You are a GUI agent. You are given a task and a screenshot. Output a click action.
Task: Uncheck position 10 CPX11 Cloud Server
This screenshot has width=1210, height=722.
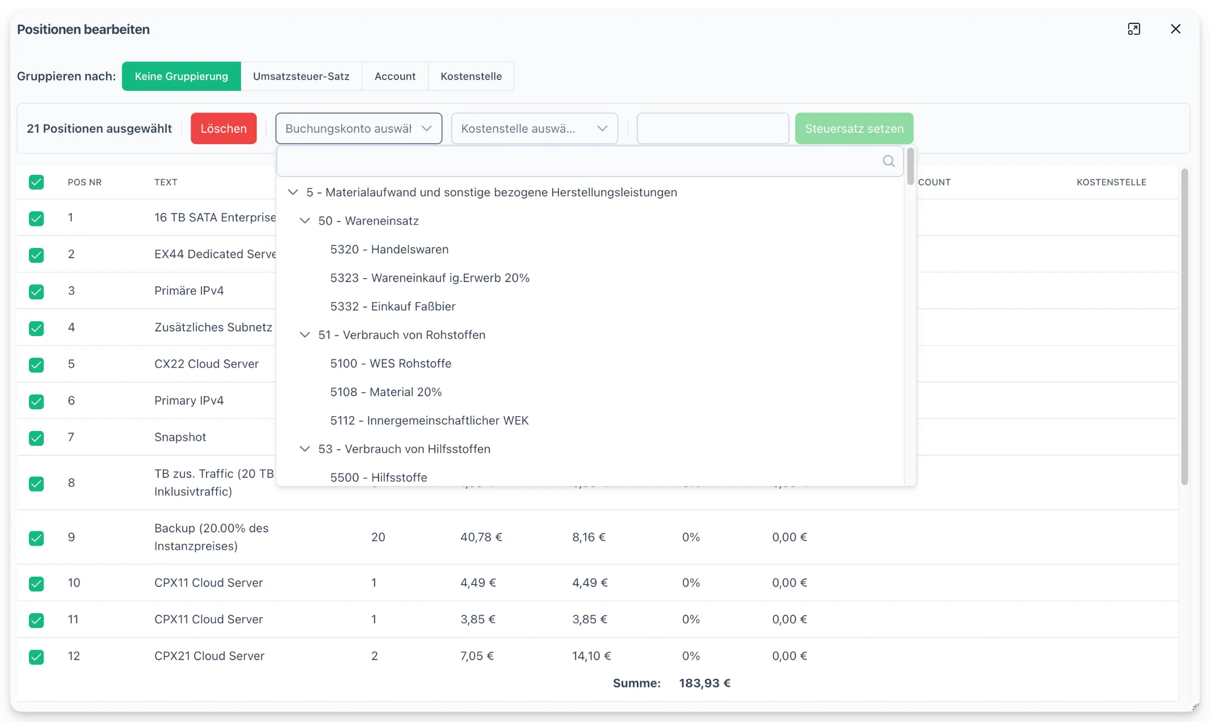pyautogui.click(x=36, y=584)
